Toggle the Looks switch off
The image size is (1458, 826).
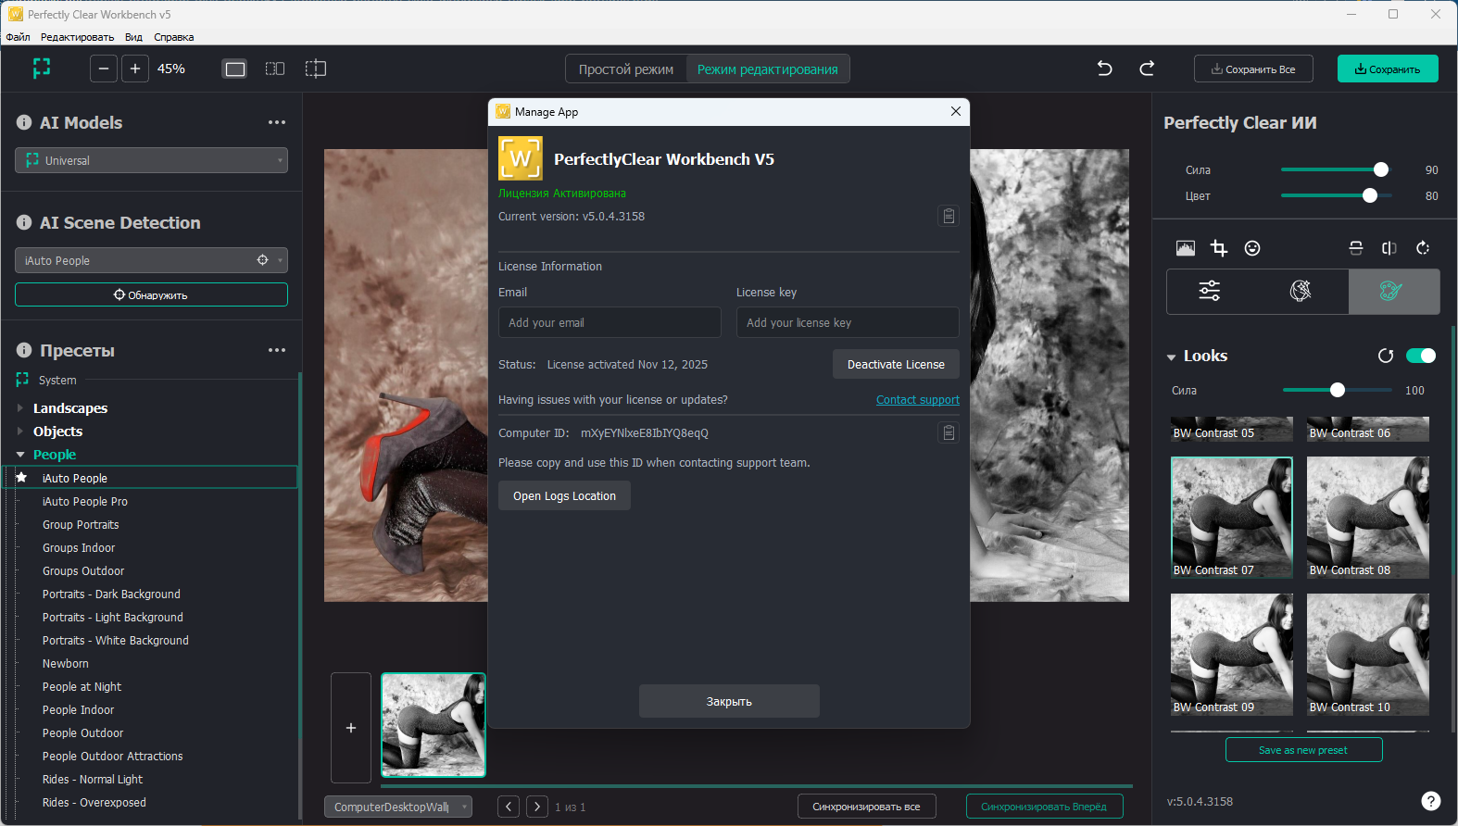(x=1420, y=357)
